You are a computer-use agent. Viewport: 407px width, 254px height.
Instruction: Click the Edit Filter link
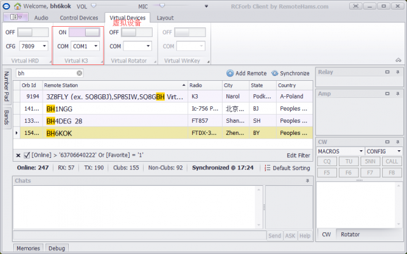coord(298,155)
